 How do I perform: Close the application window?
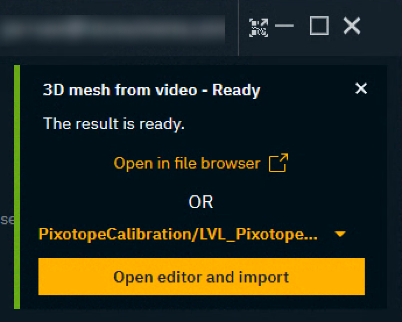coord(352,26)
